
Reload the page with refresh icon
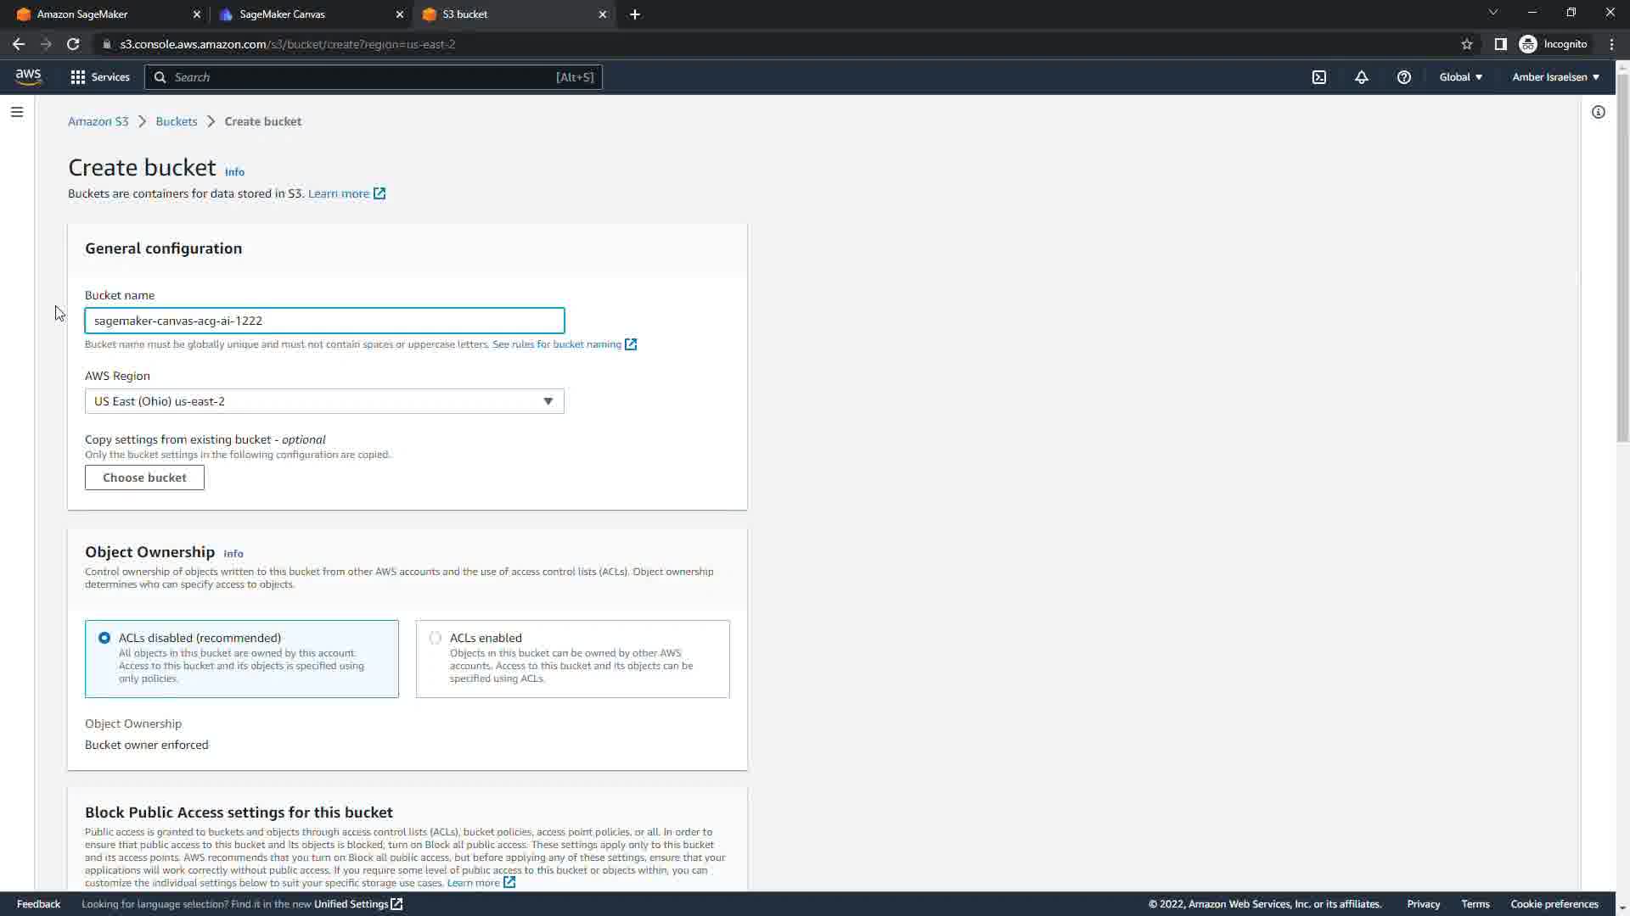pos(73,44)
